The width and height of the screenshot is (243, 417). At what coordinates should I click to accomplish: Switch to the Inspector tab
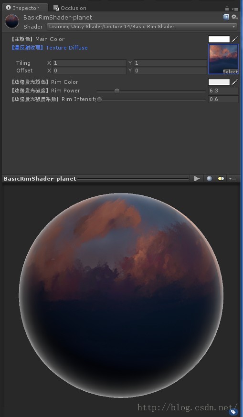(25, 8)
